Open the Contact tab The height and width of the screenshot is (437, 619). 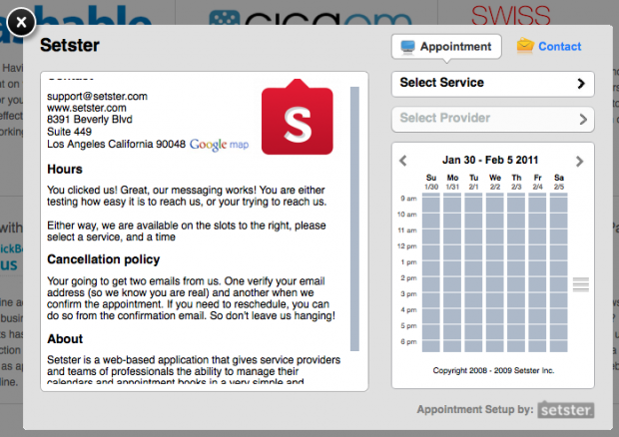click(x=549, y=46)
